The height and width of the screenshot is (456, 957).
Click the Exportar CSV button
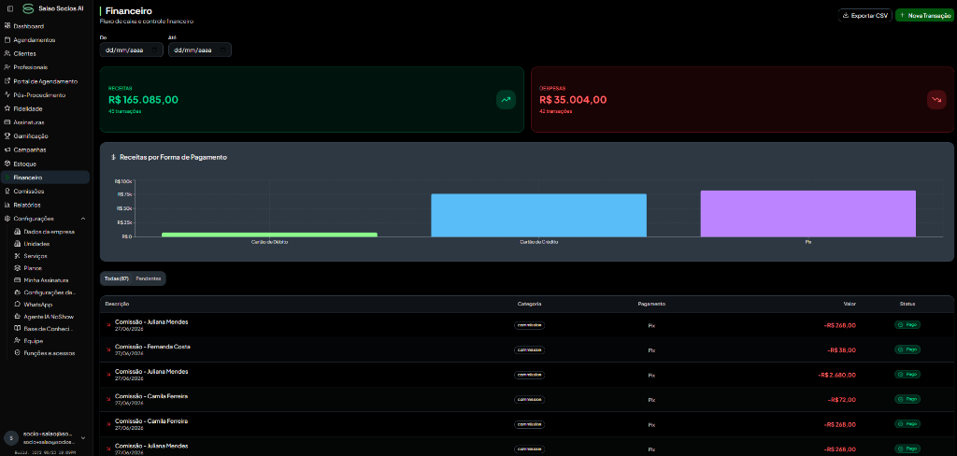point(864,15)
